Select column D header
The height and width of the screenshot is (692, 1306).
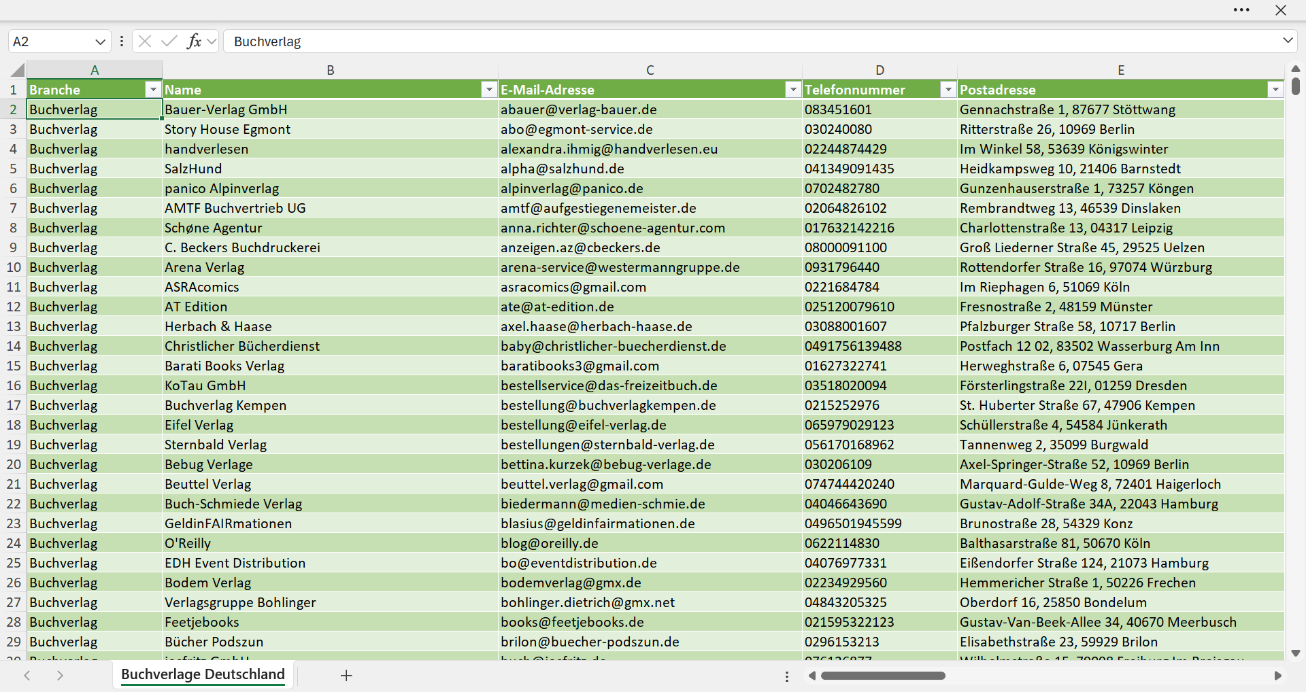(880, 70)
